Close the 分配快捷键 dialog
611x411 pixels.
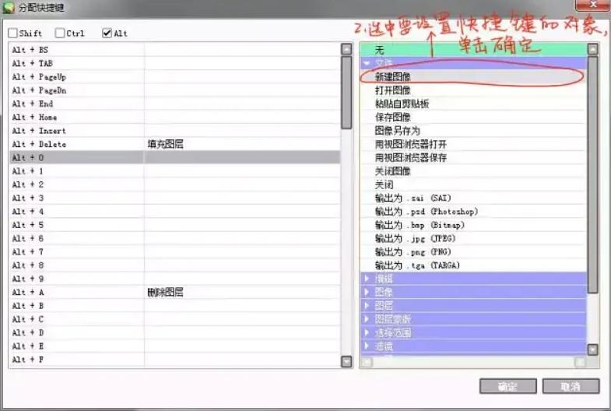point(592,5)
